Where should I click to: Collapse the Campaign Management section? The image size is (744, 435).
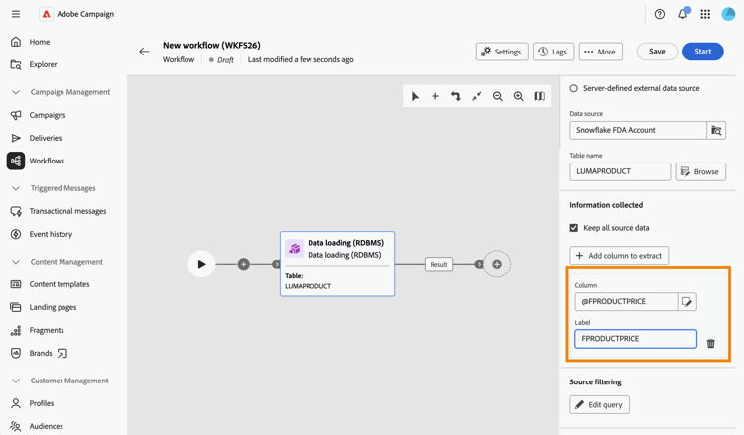coord(16,92)
